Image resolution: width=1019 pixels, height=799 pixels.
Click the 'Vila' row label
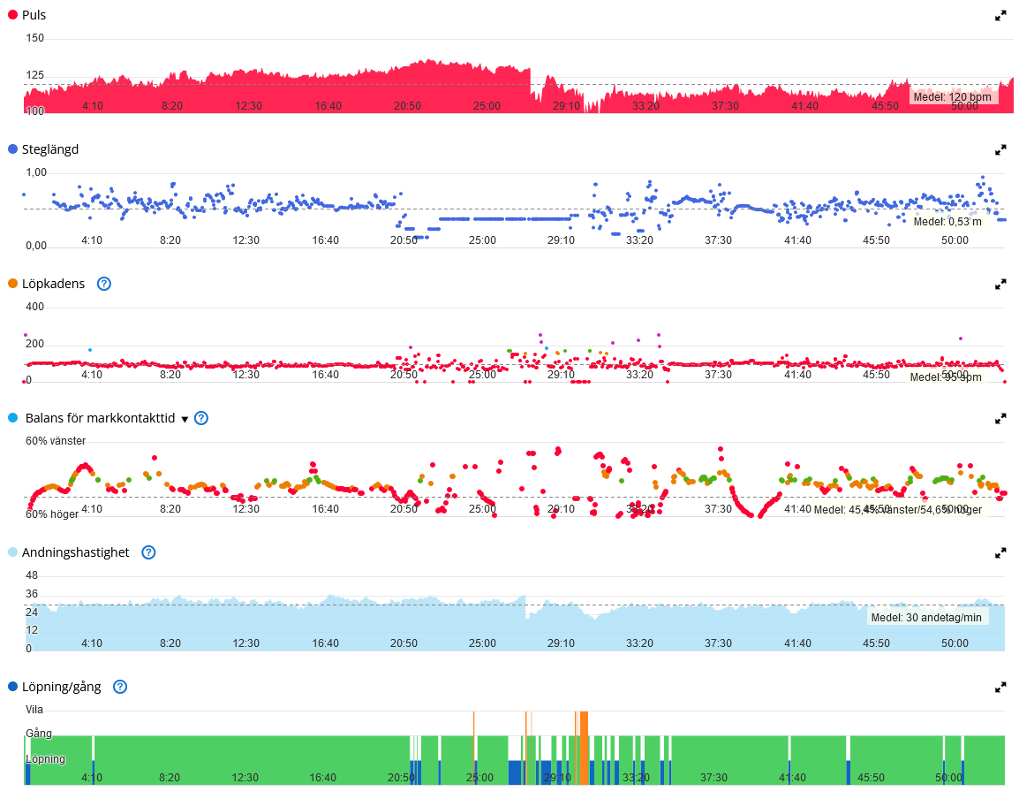click(34, 709)
